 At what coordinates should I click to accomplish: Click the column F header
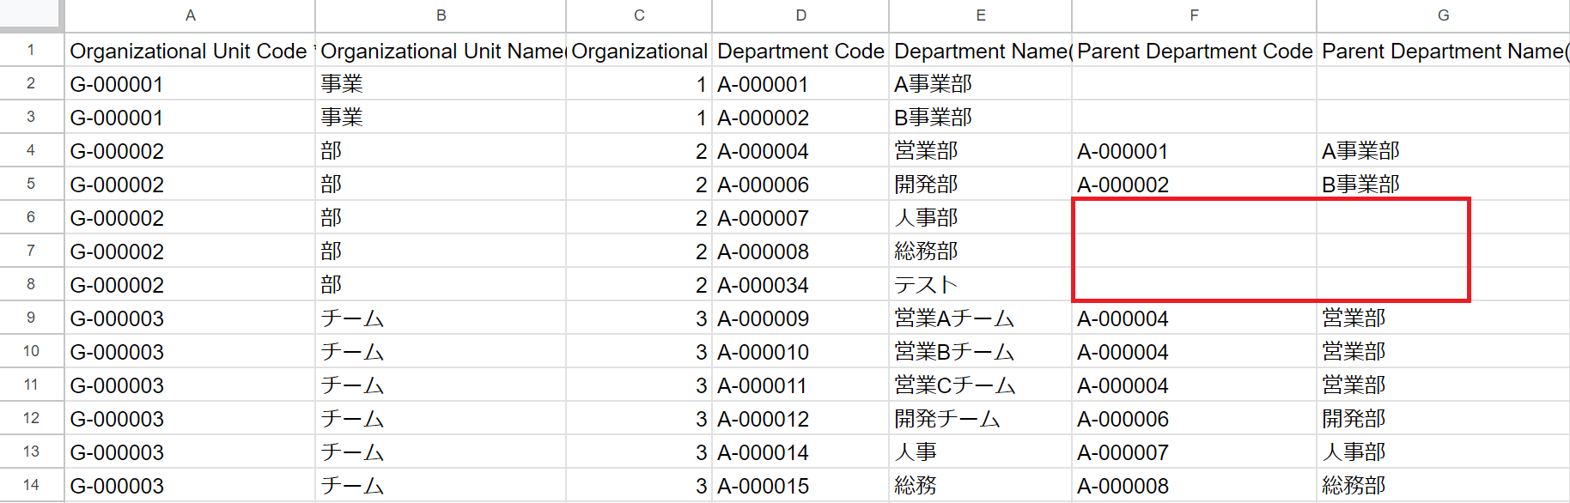coord(1194,15)
